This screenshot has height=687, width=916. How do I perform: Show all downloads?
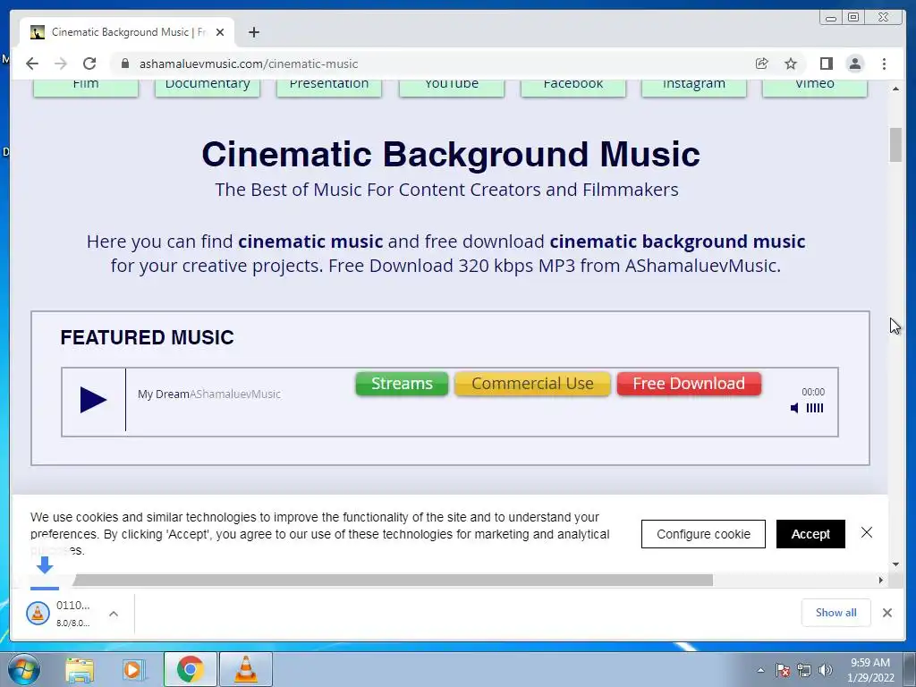pyautogui.click(x=836, y=612)
